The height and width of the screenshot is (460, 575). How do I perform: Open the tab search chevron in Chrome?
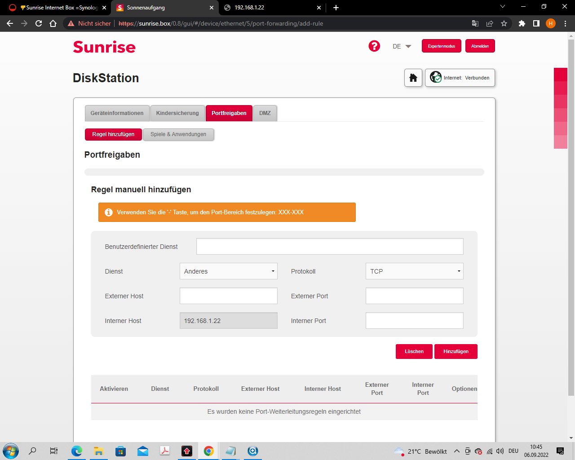pos(503,7)
